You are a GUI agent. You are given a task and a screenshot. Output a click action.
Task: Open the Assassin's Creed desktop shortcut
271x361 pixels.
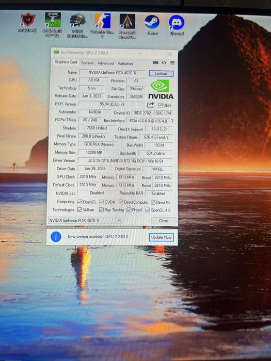coord(127,26)
